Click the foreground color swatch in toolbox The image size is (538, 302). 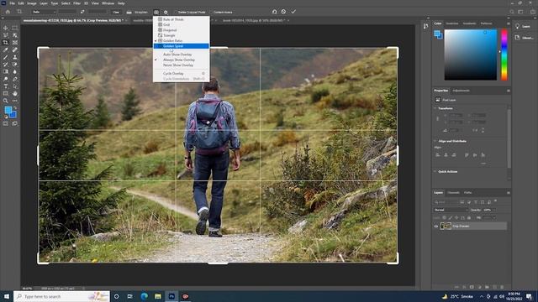(x=8, y=110)
